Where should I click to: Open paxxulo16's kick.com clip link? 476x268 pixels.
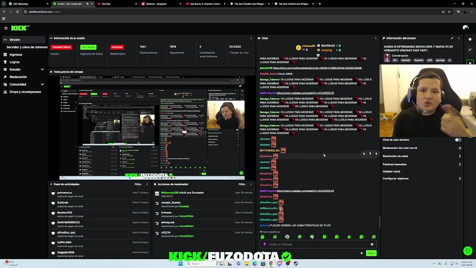(318, 68)
